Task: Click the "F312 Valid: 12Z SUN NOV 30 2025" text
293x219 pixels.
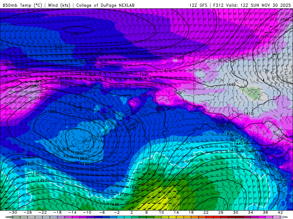Action: (252, 5)
